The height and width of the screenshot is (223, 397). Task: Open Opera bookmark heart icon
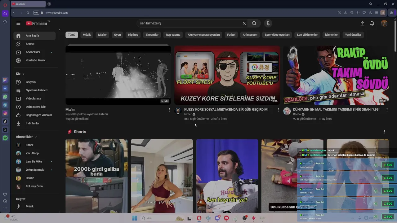click(364, 13)
